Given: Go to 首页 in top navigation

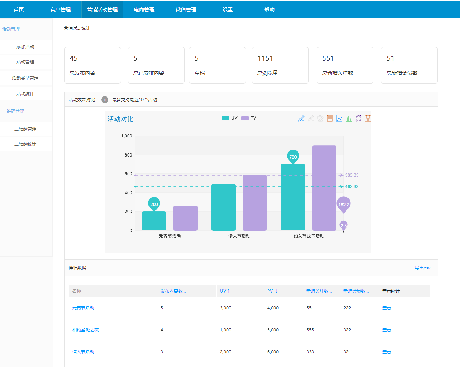Looking at the screenshot, I should click(x=19, y=10).
